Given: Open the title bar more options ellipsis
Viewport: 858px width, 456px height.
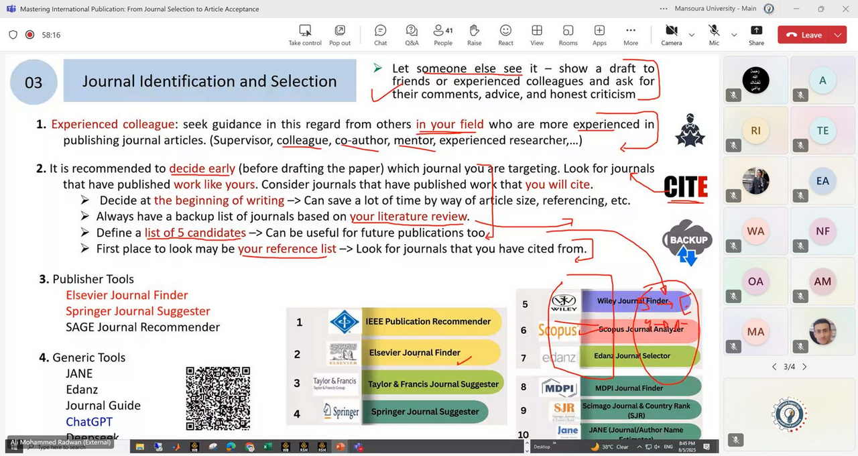Looking at the screenshot, I should point(664,9).
